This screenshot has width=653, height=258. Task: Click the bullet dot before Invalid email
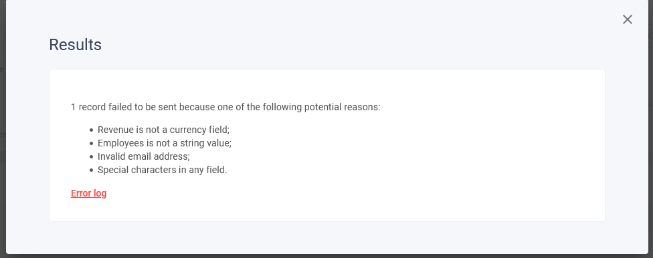tap(91, 157)
